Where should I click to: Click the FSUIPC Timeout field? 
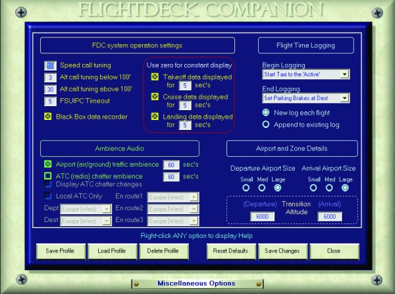(51, 101)
